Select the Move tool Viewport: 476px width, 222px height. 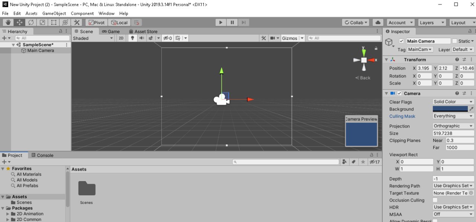19,23
